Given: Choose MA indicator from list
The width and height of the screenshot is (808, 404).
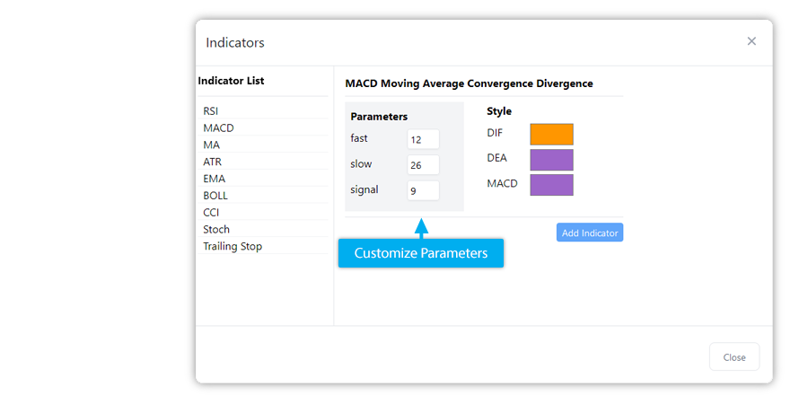Looking at the screenshot, I should [x=212, y=145].
